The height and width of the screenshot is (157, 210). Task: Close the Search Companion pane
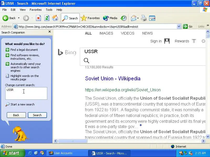tap(50, 32)
